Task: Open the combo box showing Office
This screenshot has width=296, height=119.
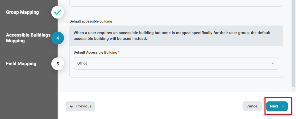Action: [x=176, y=63]
